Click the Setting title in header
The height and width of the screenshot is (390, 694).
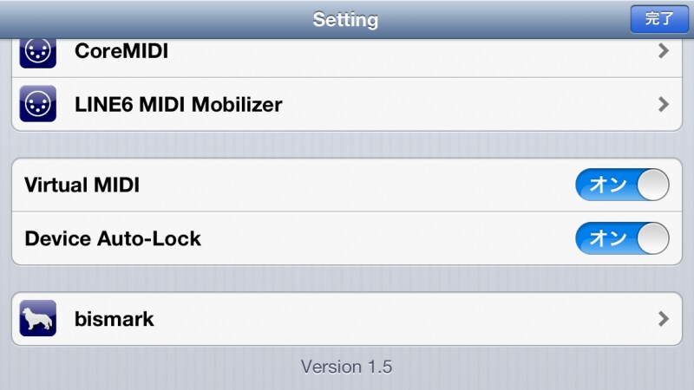pos(345,20)
